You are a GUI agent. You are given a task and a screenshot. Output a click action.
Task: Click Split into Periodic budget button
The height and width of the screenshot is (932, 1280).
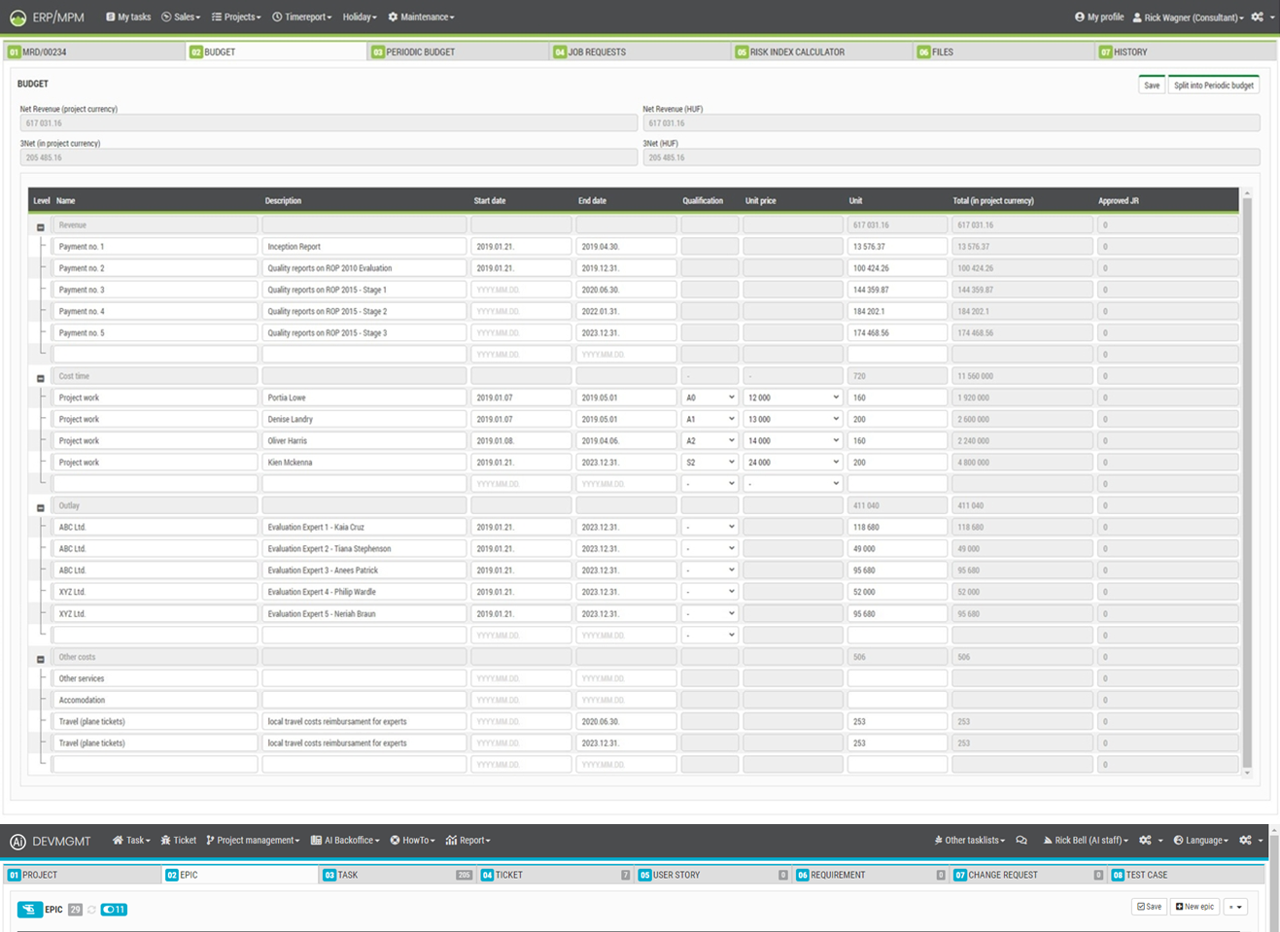pos(1214,86)
